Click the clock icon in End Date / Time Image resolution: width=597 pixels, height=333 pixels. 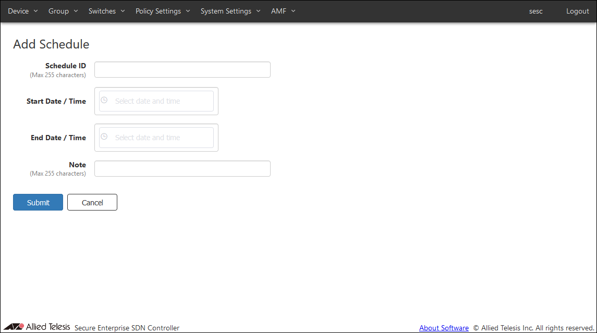pos(104,137)
